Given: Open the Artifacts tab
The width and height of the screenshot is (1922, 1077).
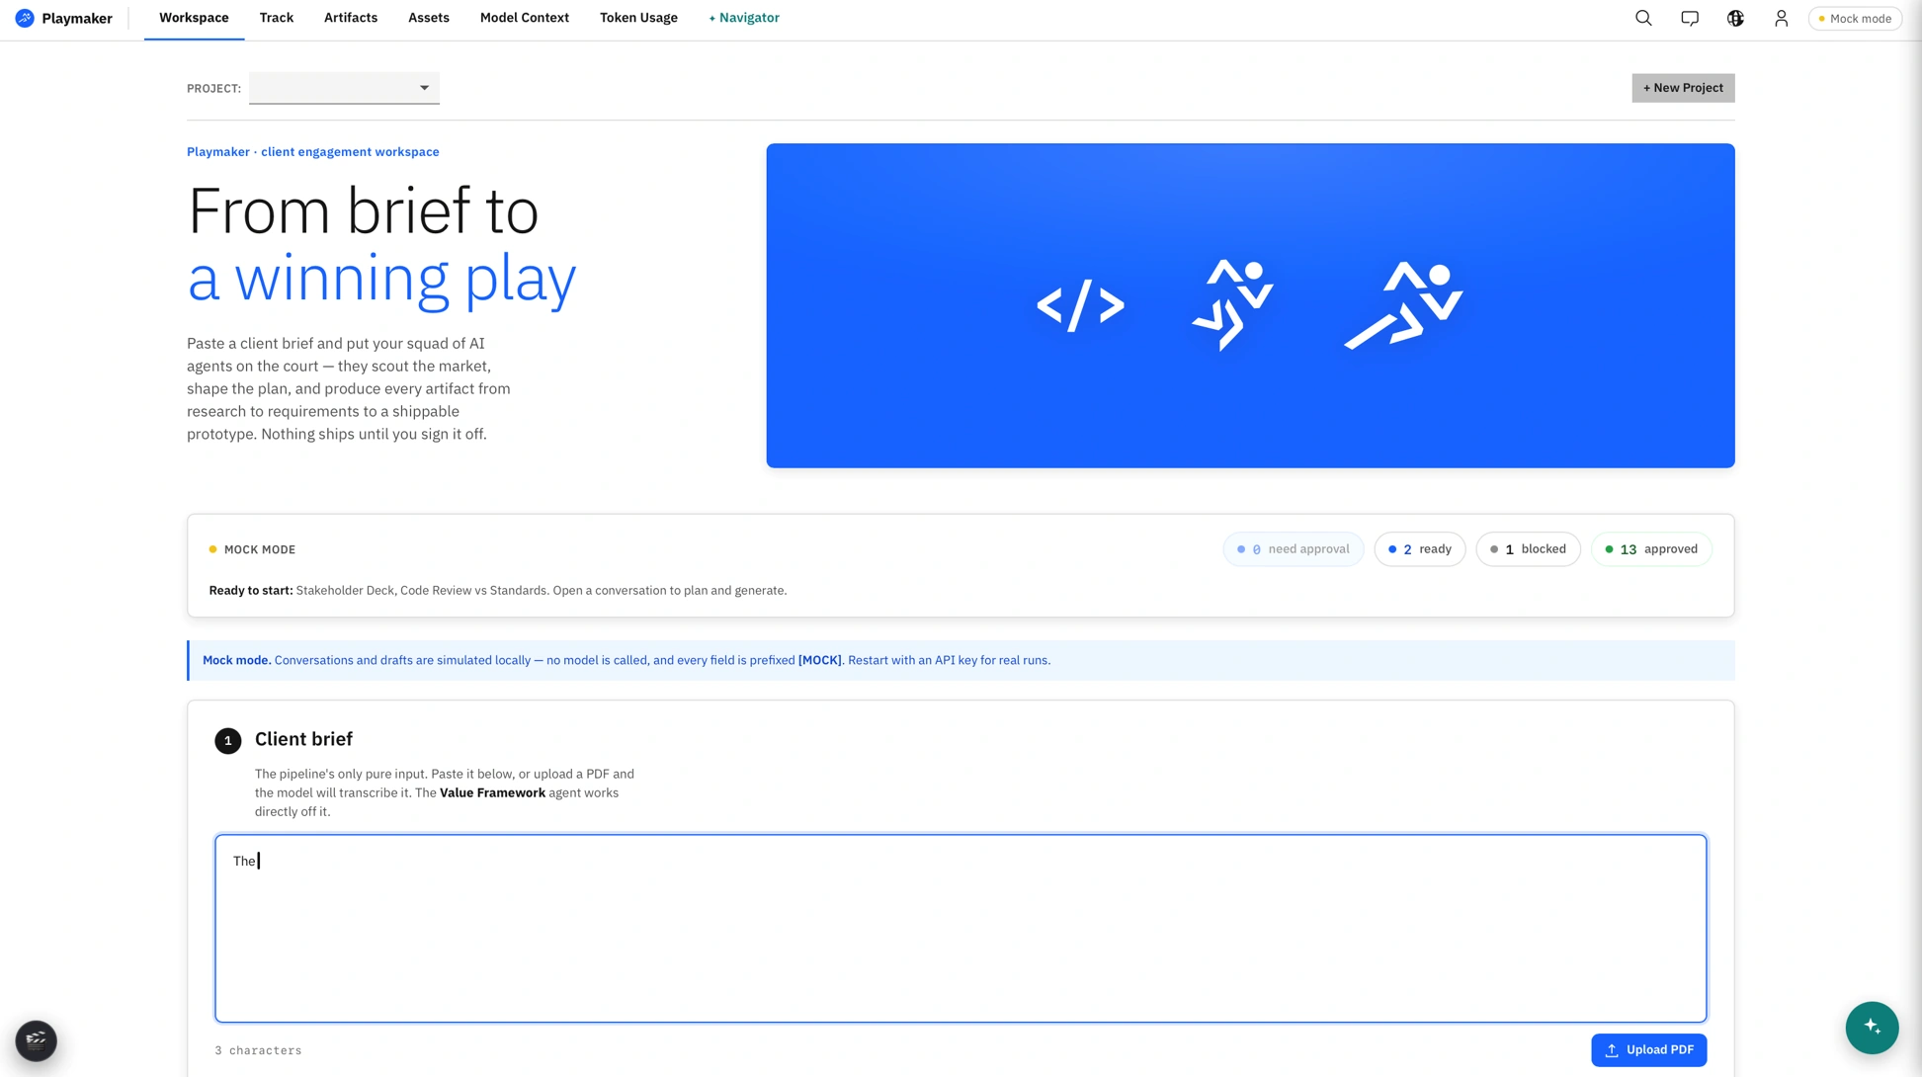Looking at the screenshot, I should pyautogui.click(x=351, y=18).
